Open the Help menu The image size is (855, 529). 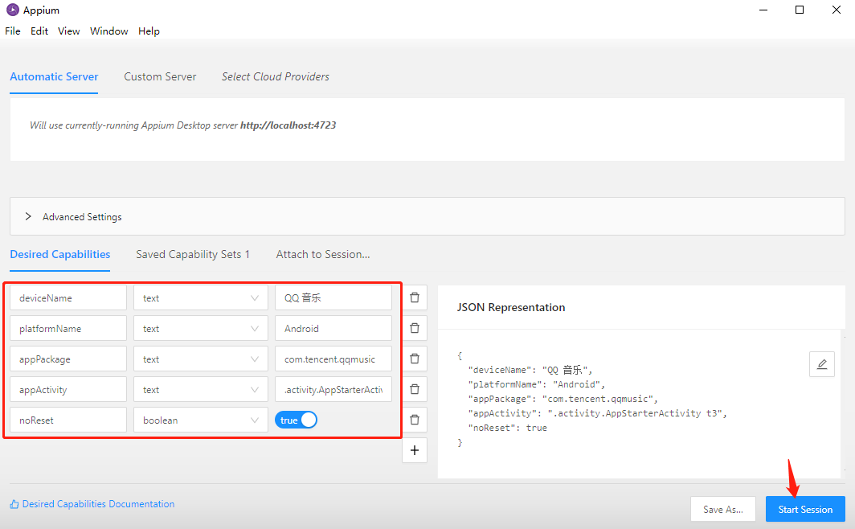tap(149, 31)
